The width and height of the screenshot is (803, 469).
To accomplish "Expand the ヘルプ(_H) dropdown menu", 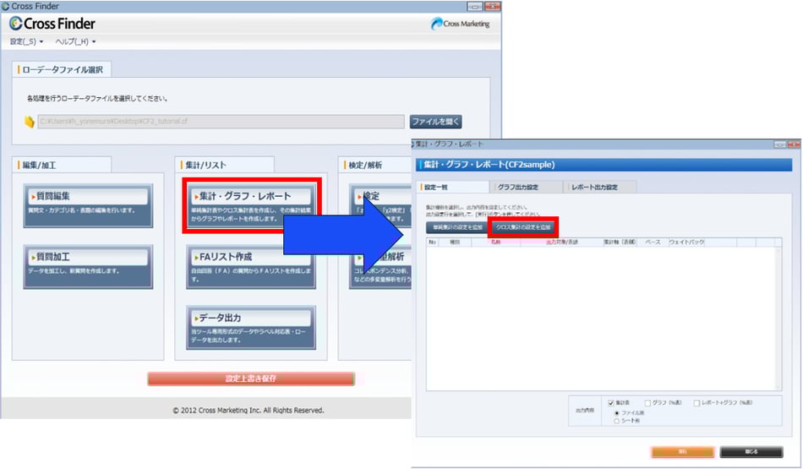I will tap(75, 41).
